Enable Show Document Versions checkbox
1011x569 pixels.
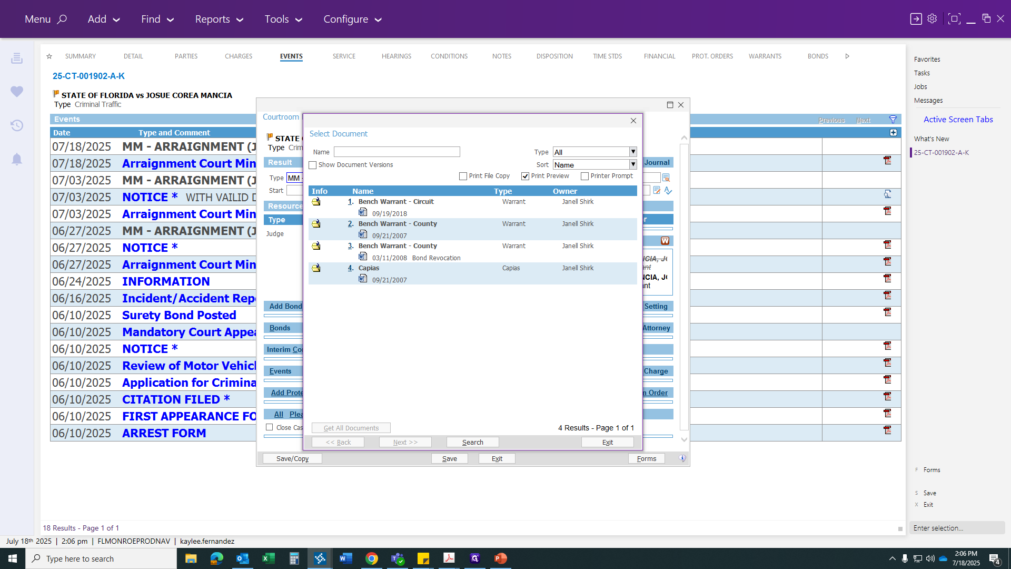tap(313, 165)
